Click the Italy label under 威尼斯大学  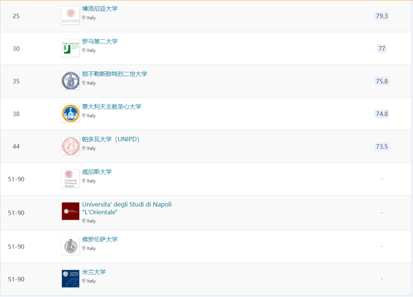91,181
